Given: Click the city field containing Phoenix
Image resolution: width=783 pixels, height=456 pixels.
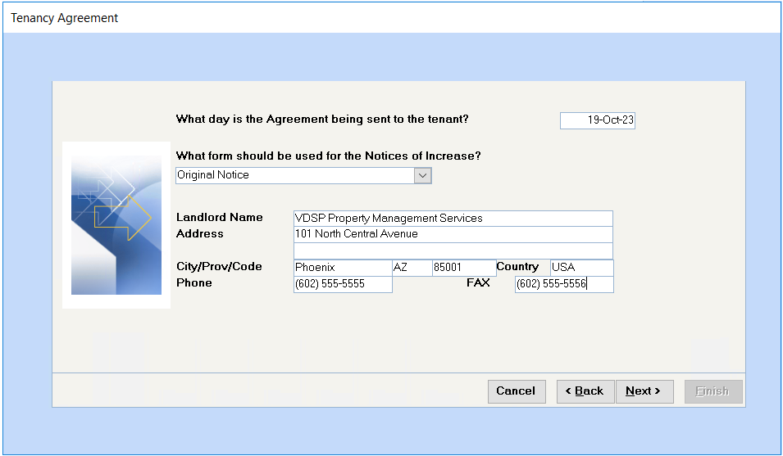Looking at the screenshot, I should point(342,268).
